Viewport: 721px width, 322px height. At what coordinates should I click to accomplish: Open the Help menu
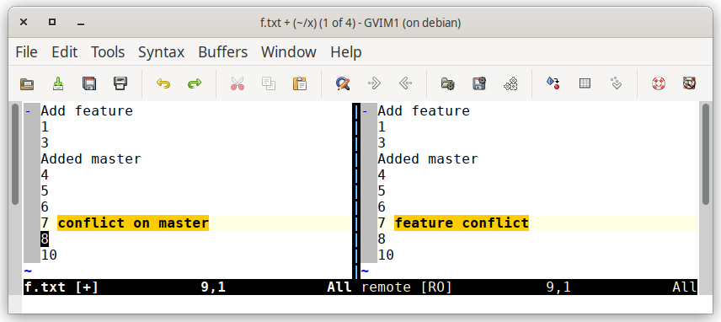pyautogui.click(x=346, y=52)
